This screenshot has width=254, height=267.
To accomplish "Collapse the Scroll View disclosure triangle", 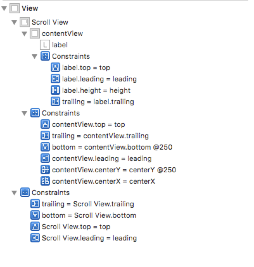I will (x=14, y=22).
